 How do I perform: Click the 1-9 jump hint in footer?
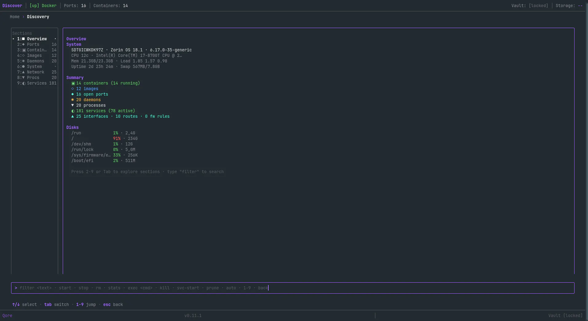tap(86, 304)
